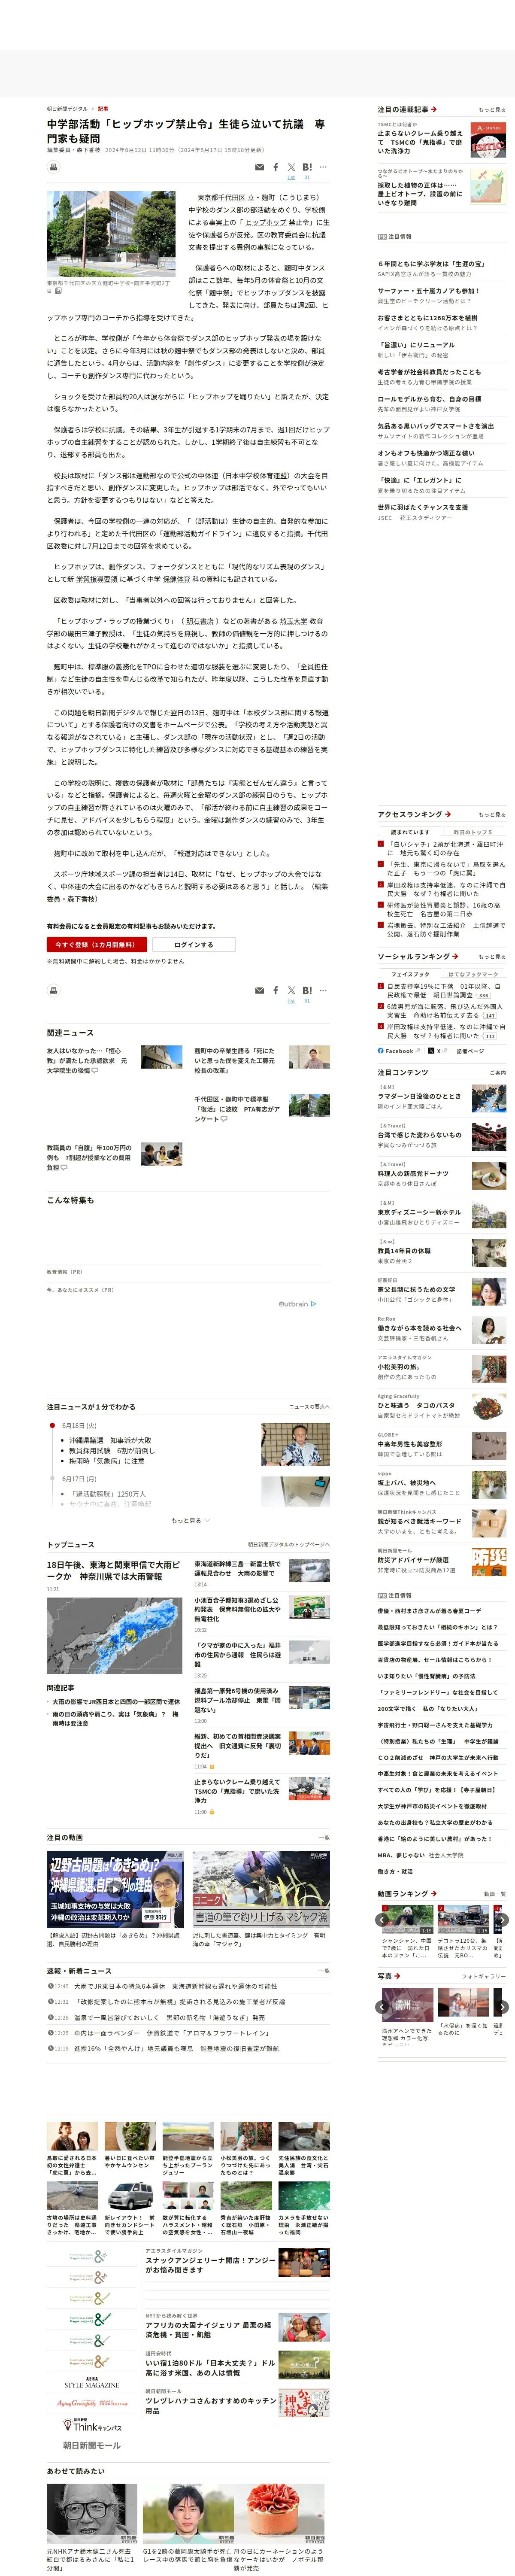515x2576 pixels.
Task: Click 朝日新聞デジタル breadcrumb link
Action: [67, 109]
